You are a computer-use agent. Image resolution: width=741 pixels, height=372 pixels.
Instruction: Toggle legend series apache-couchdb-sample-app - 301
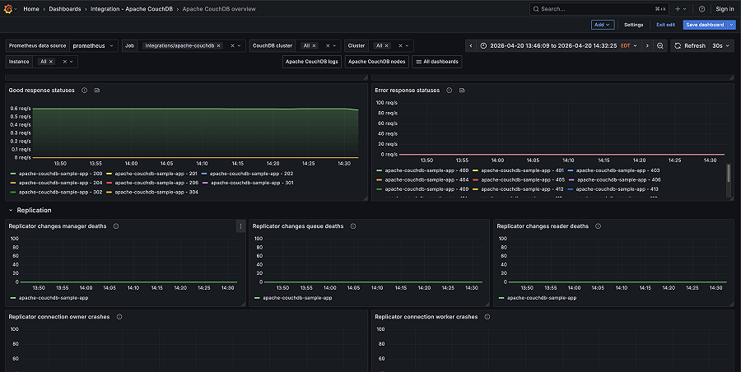tap(253, 183)
